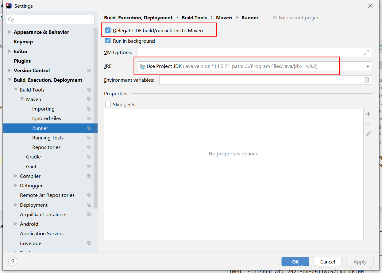Expand the Compiler node arrow
Screen dimensions: 382x273
pos(16,176)
